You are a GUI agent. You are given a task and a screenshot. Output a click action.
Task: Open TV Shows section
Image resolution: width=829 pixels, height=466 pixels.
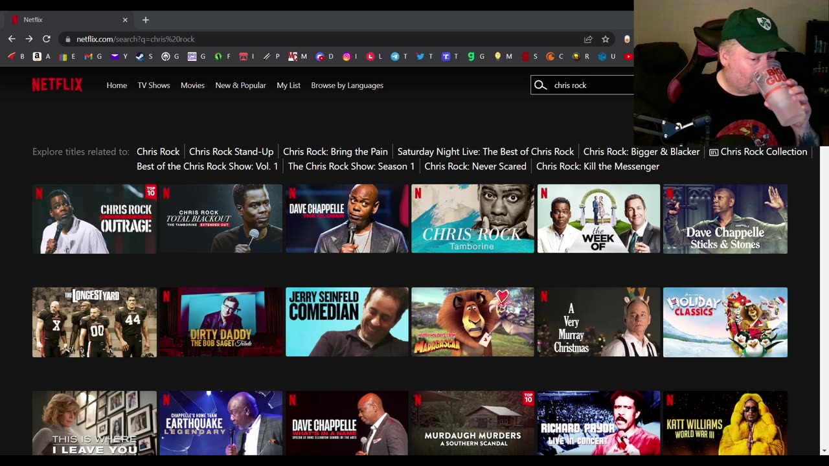pos(153,85)
